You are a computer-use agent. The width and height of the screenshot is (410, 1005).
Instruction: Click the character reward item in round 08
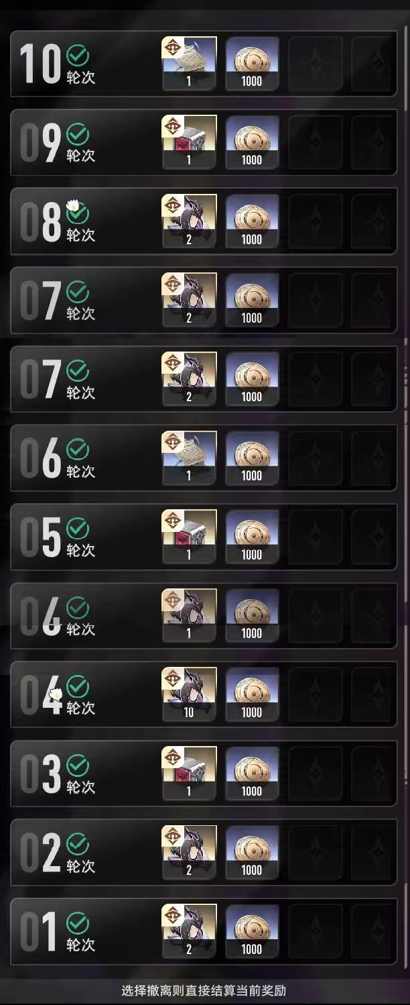click(x=190, y=221)
